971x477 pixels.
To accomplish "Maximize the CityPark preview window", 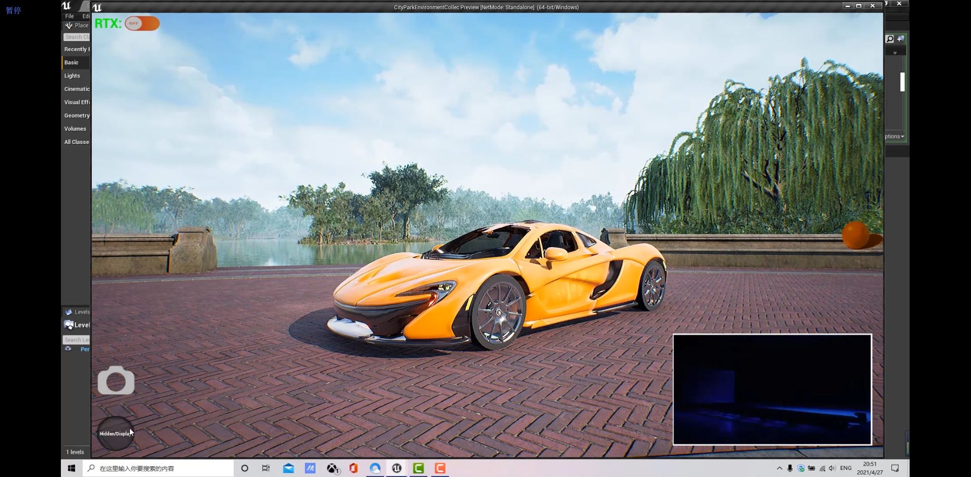I will point(859,6).
